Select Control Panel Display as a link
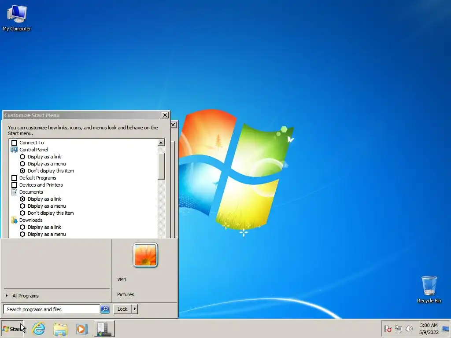451x338 pixels. (x=22, y=157)
